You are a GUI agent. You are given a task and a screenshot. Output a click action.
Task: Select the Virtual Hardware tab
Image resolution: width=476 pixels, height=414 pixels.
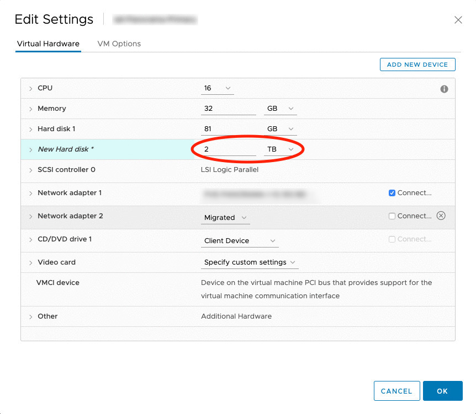(48, 44)
